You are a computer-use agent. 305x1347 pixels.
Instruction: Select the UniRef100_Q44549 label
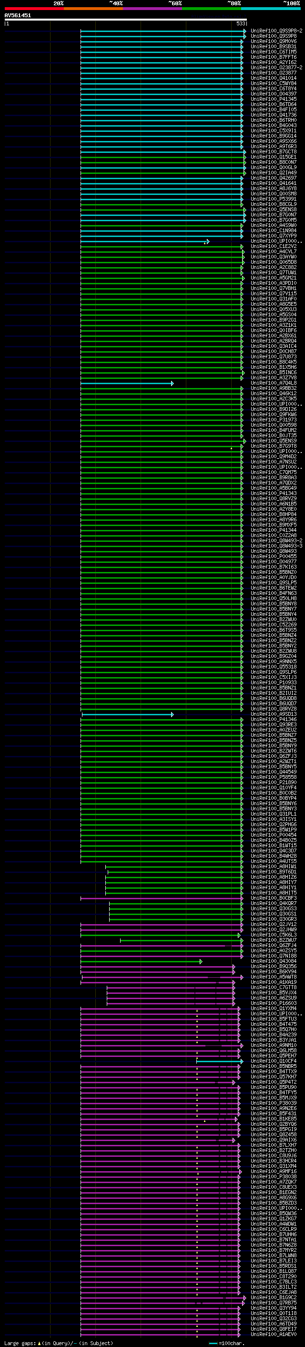pyautogui.click(x=274, y=772)
